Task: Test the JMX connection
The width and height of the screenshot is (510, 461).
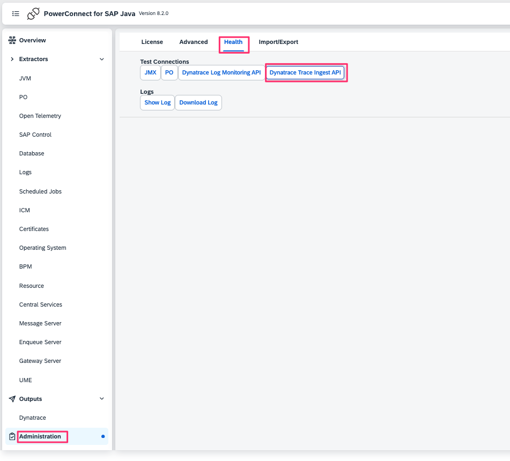Action: 150,72
